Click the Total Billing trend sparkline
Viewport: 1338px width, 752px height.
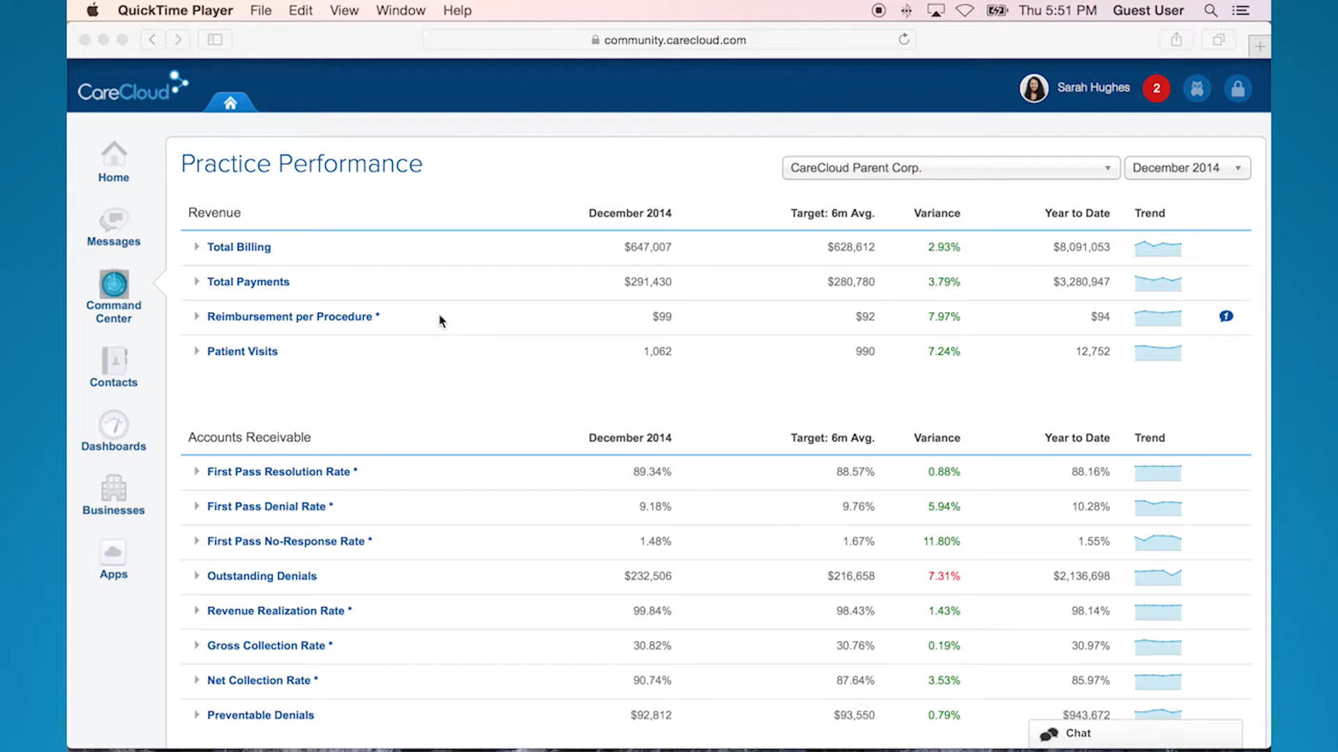(1158, 248)
